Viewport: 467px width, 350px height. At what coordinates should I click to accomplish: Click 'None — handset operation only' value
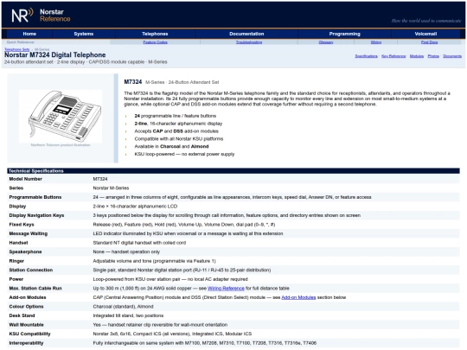click(126, 252)
